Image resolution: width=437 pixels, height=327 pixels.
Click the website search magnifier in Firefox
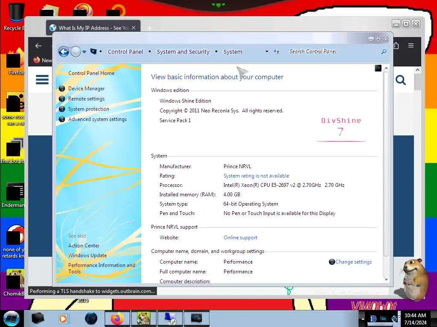click(x=400, y=80)
